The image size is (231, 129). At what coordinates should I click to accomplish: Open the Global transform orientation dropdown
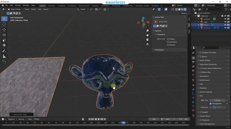83,9
